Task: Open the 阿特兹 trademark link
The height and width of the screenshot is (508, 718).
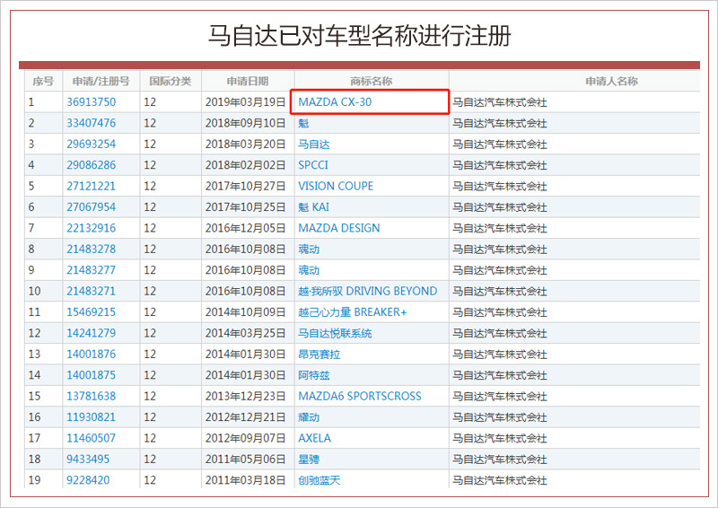Action: coord(313,375)
